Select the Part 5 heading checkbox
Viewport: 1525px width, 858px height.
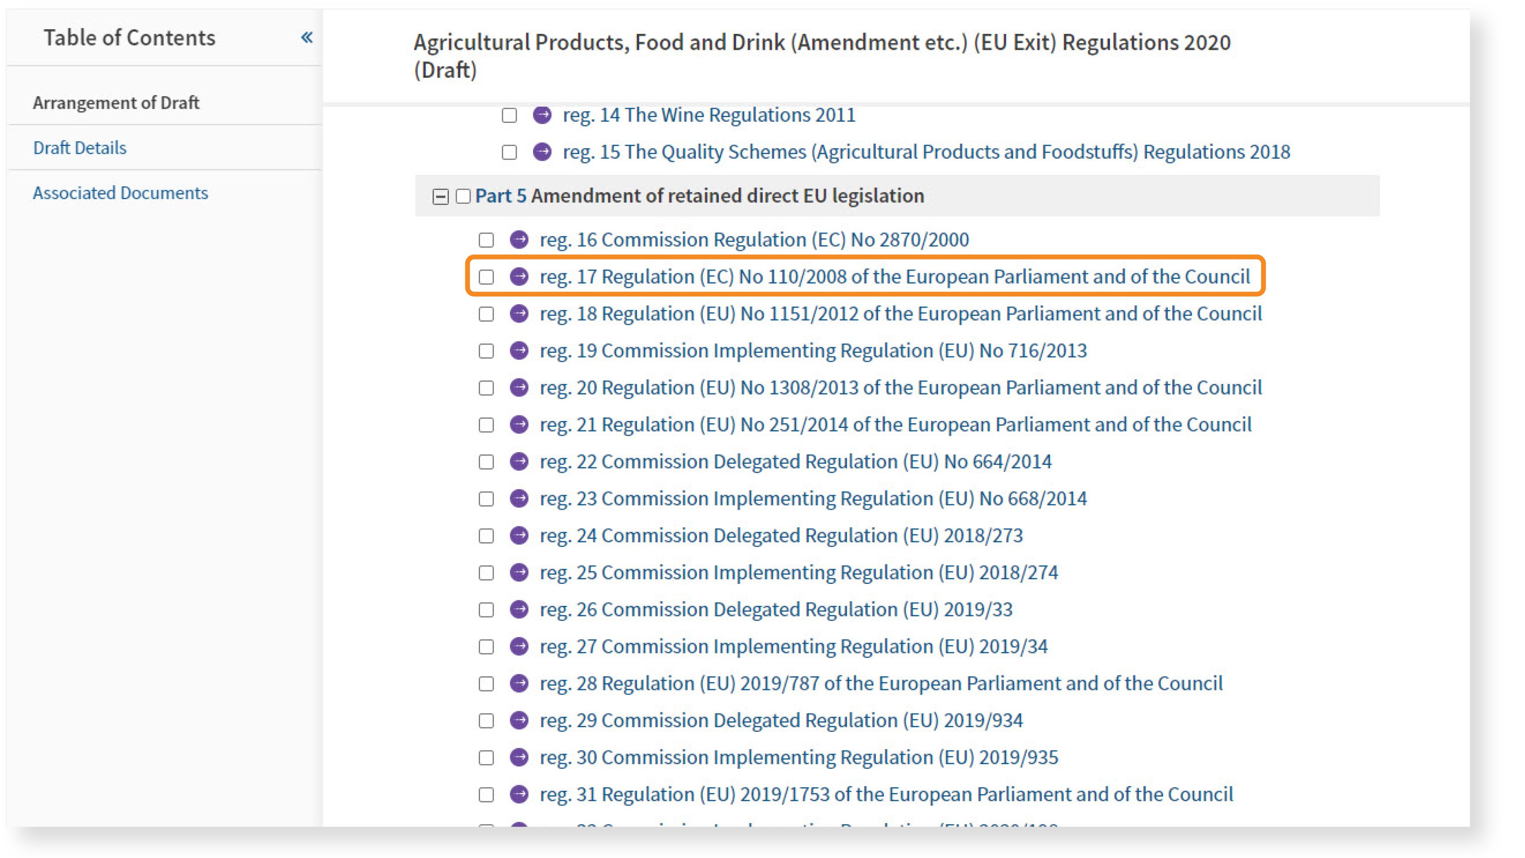coord(463,197)
